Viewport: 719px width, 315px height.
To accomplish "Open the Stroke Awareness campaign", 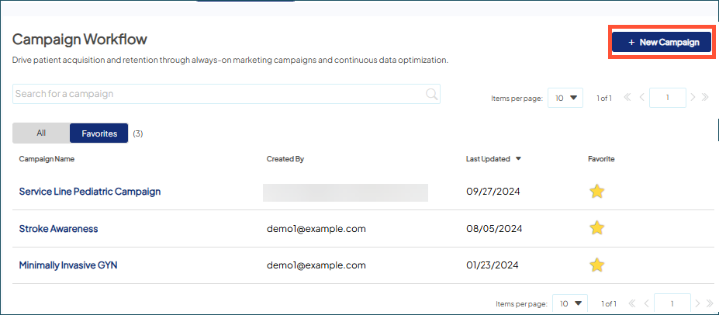I will [58, 229].
